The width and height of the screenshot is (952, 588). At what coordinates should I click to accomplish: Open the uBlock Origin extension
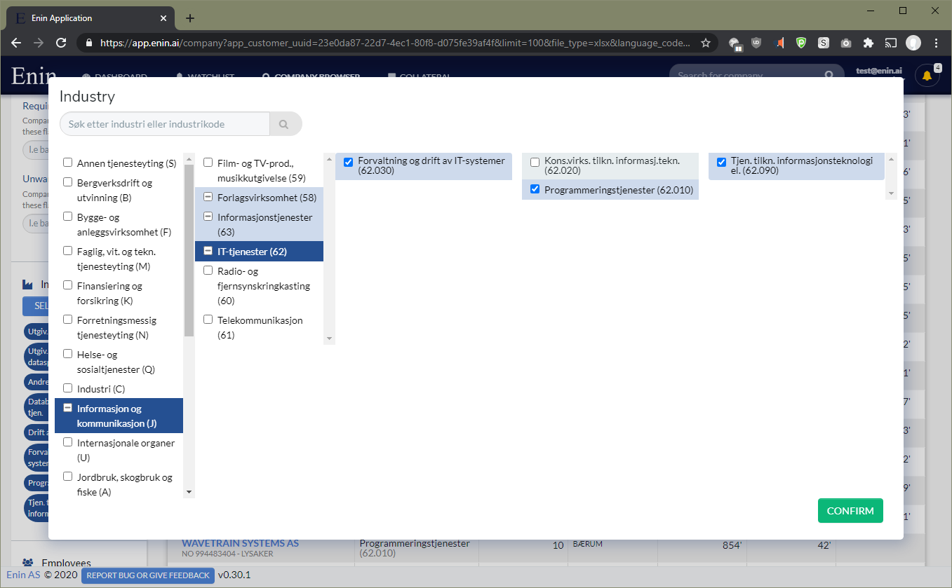click(x=756, y=43)
